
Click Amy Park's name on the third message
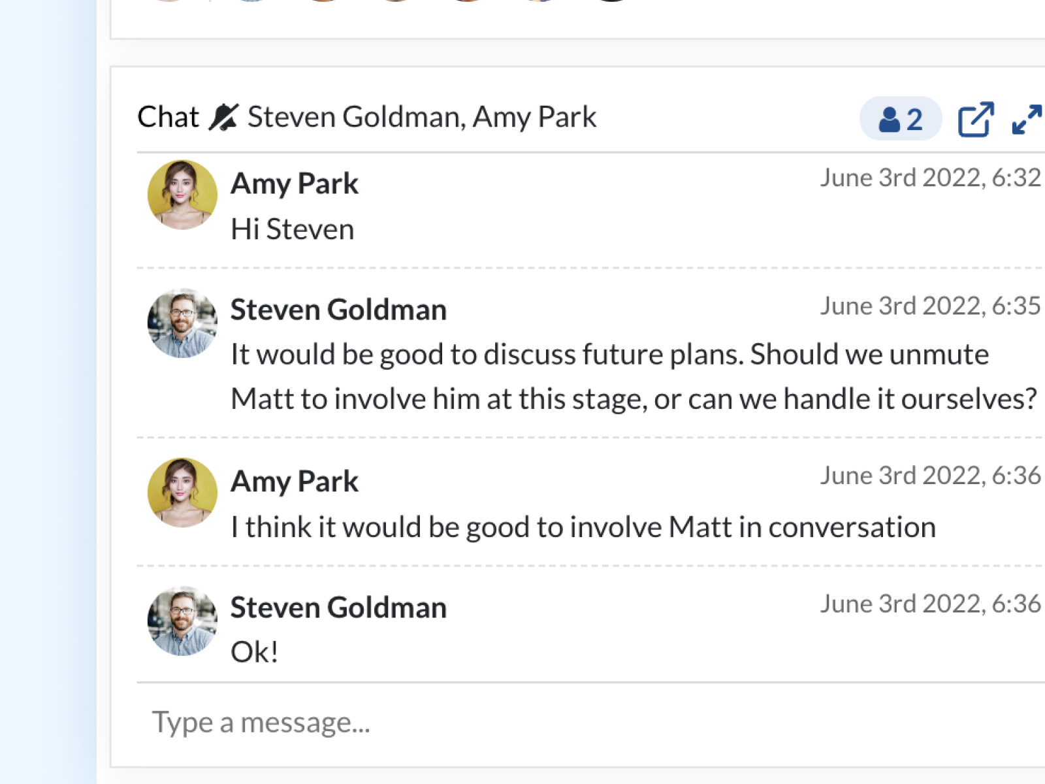[295, 482]
